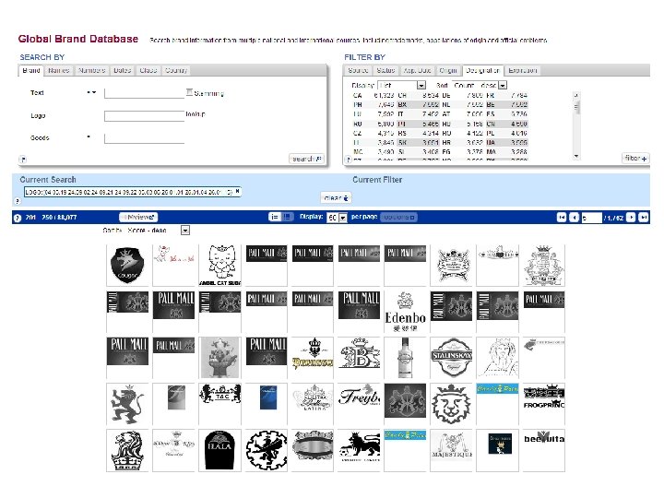The width and height of the screenshot is (664, 498).
Task: Open help icon under Current Search box
Action: click(18, 201)
